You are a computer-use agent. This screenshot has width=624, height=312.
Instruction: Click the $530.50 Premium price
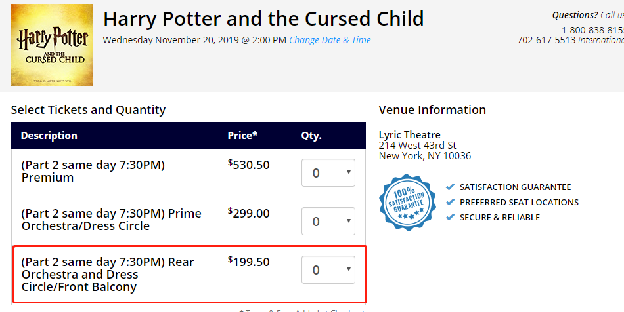pos(249,165)
